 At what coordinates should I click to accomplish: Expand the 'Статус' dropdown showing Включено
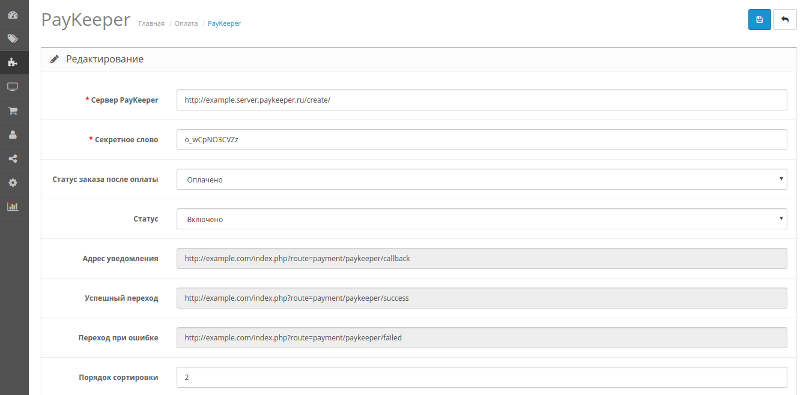pyautogui.click(x=480, y=219)
